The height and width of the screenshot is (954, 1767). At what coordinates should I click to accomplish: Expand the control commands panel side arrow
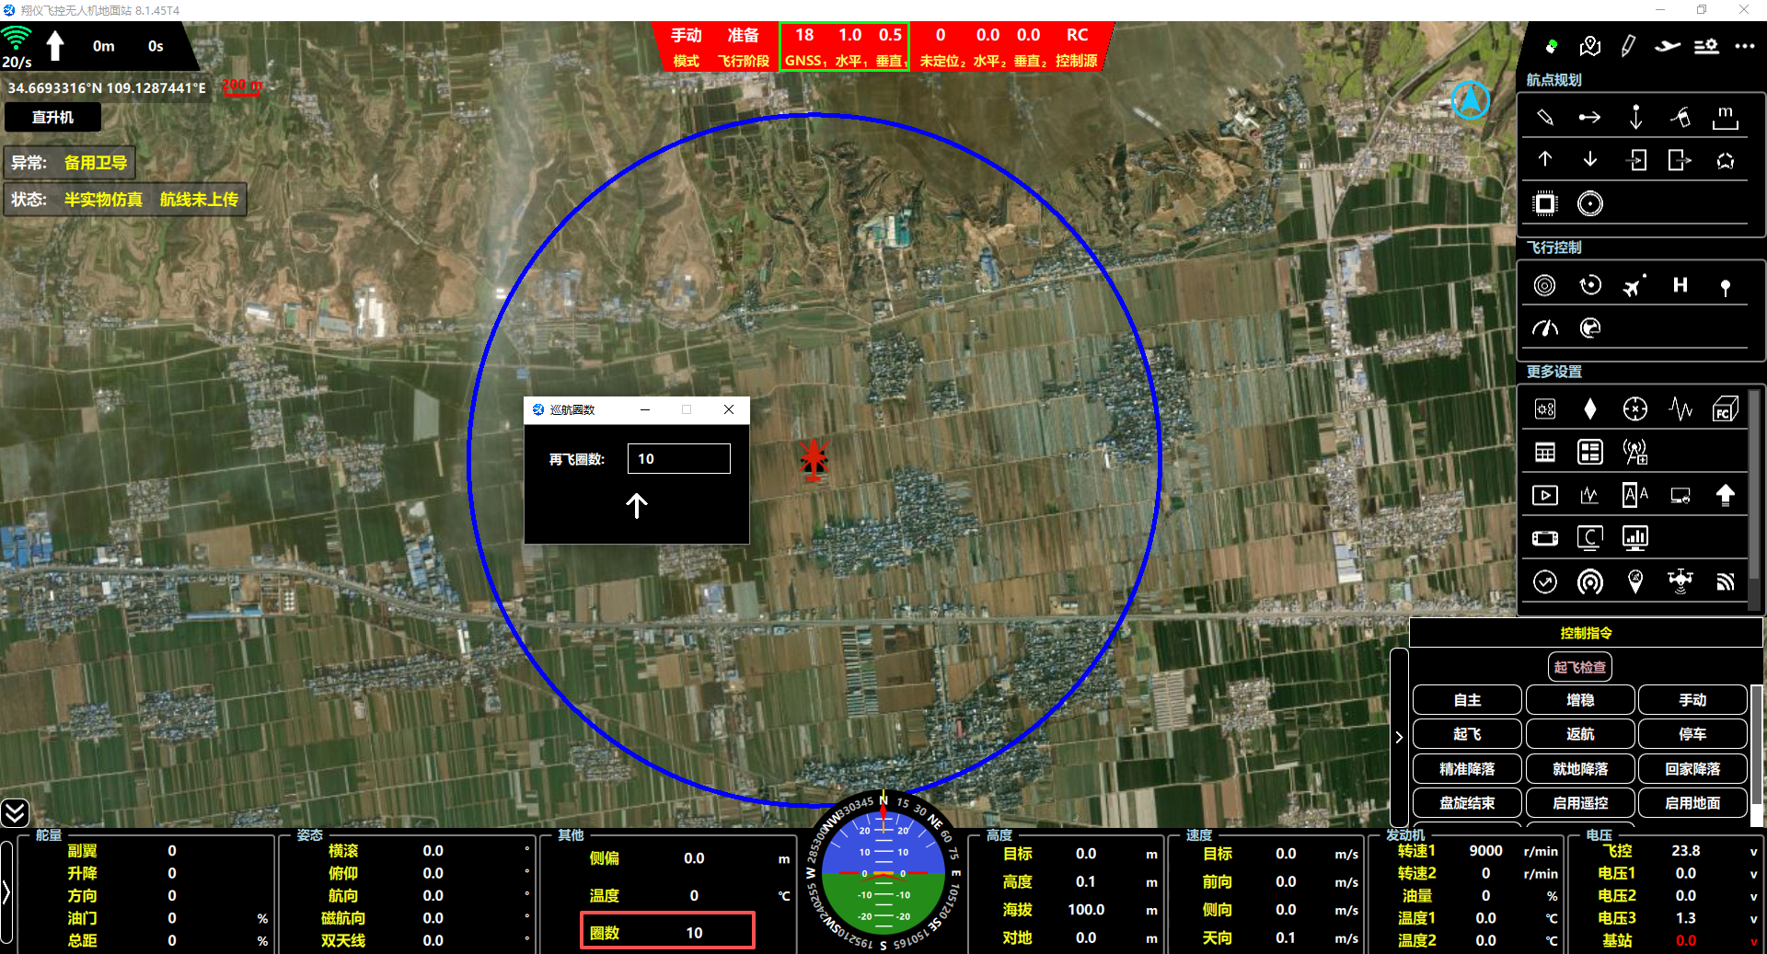pyautogui.click(x=1399, y=737)
